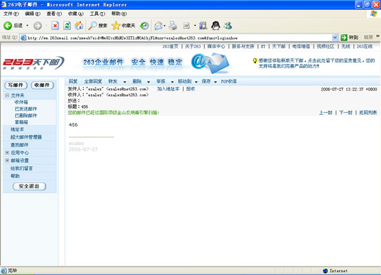This screenshot has width=381, height=275.
Task: Expand the 应用中心 section
Action: point(7,153)
